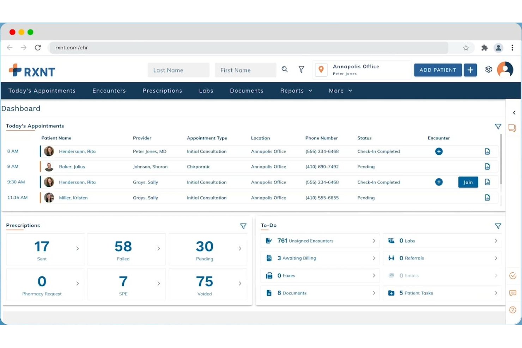Open the Labs nav tab
This screenshot has height=348, width=522.
pos(206,91)
